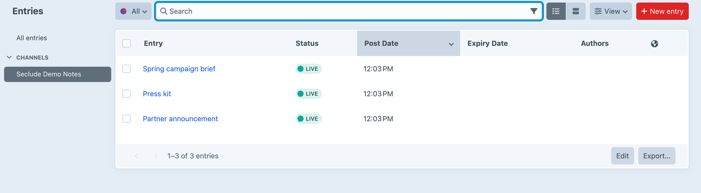This screenshot has width=701, height=193.
Task: Check the Partner announcement row checkbox
Action: [x=127, y=119]
